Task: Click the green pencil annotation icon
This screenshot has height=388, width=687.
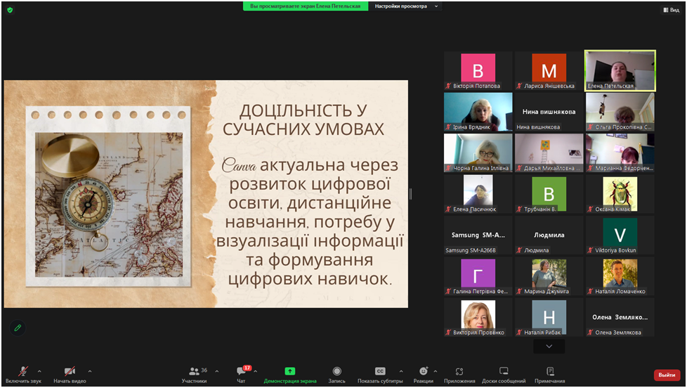Action: click(18, 328)
